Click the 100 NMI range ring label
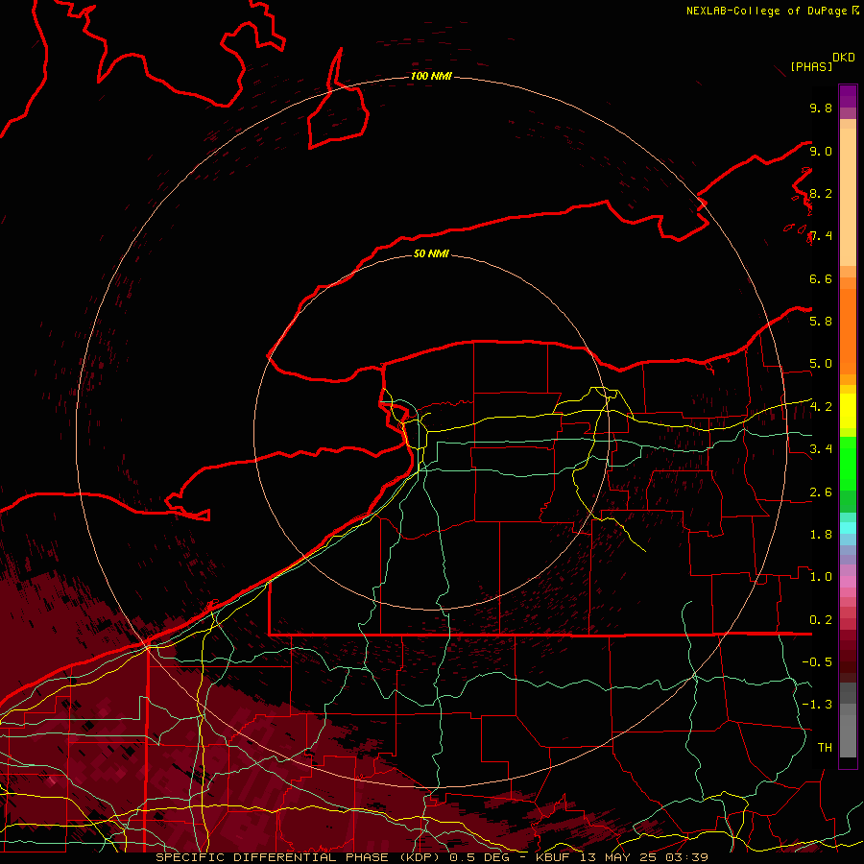The width and height of the screenshot is (864, 864). [431, 76]
